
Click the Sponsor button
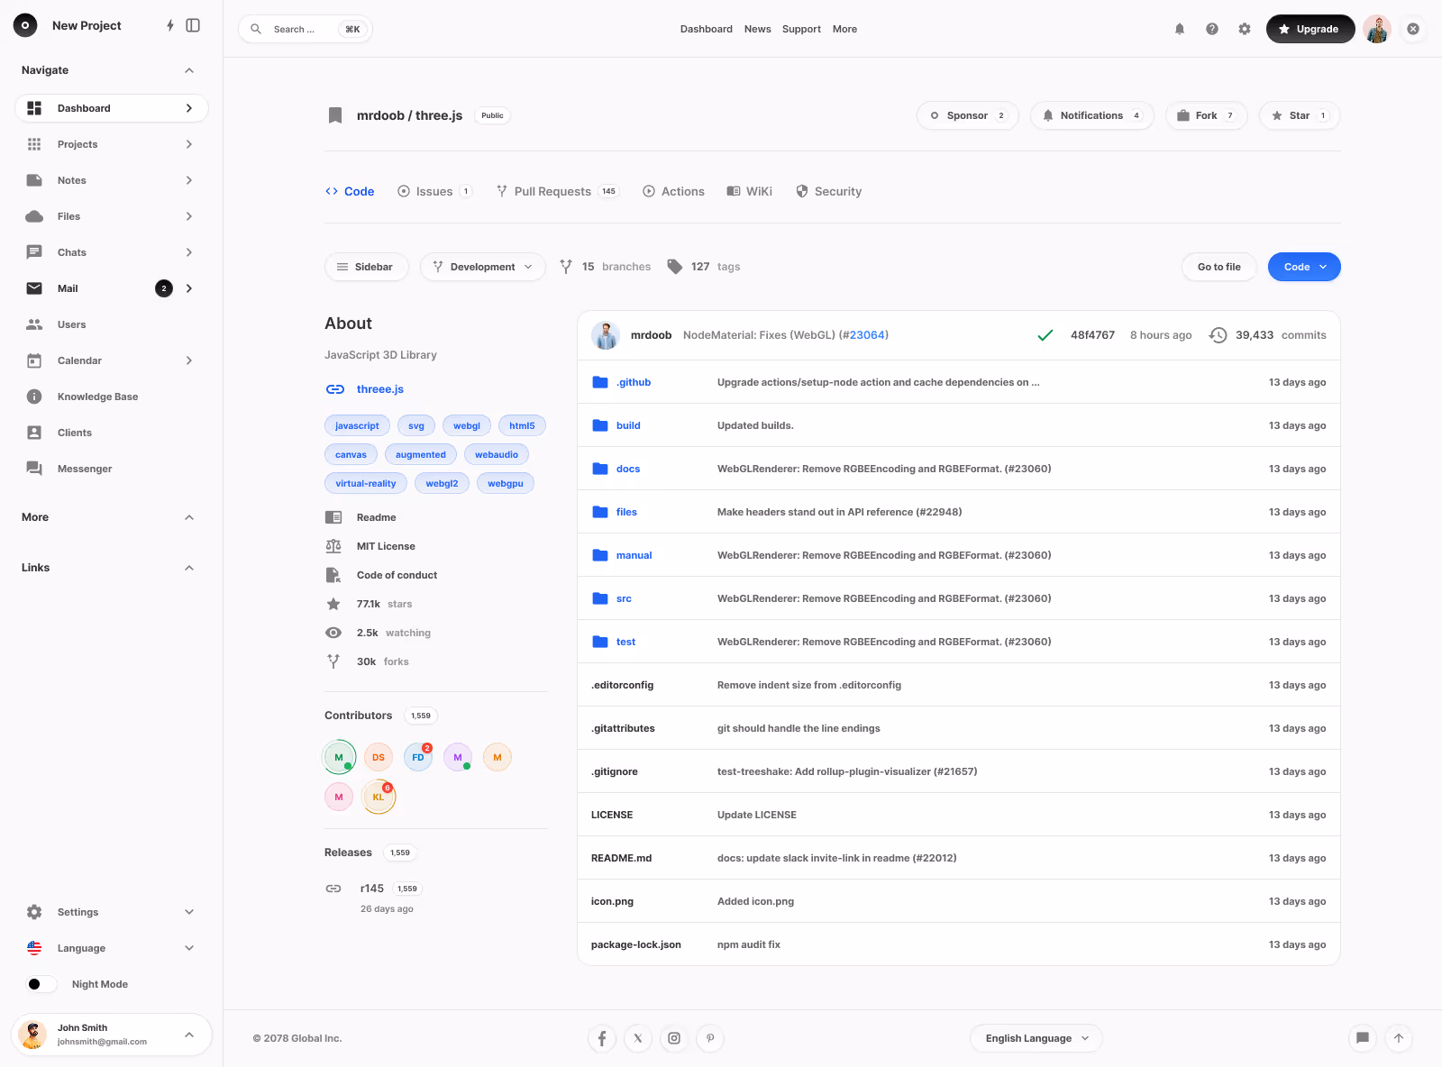[x=968, y=115]
